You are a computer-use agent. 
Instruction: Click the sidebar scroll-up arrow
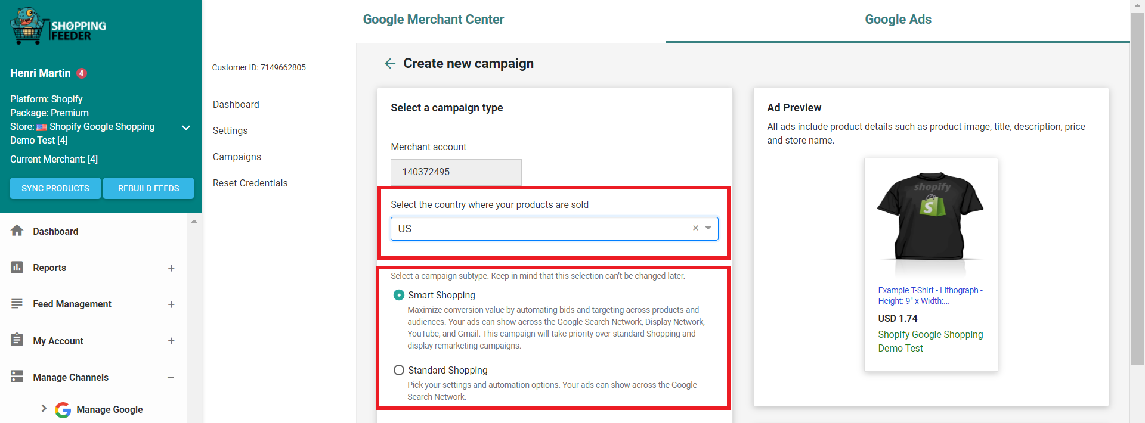click(x=194, y=221)
